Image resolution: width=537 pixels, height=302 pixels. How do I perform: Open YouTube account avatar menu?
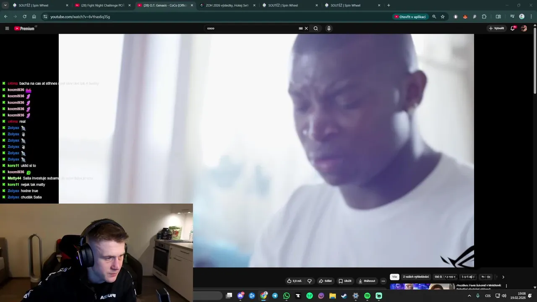[524, 29]
